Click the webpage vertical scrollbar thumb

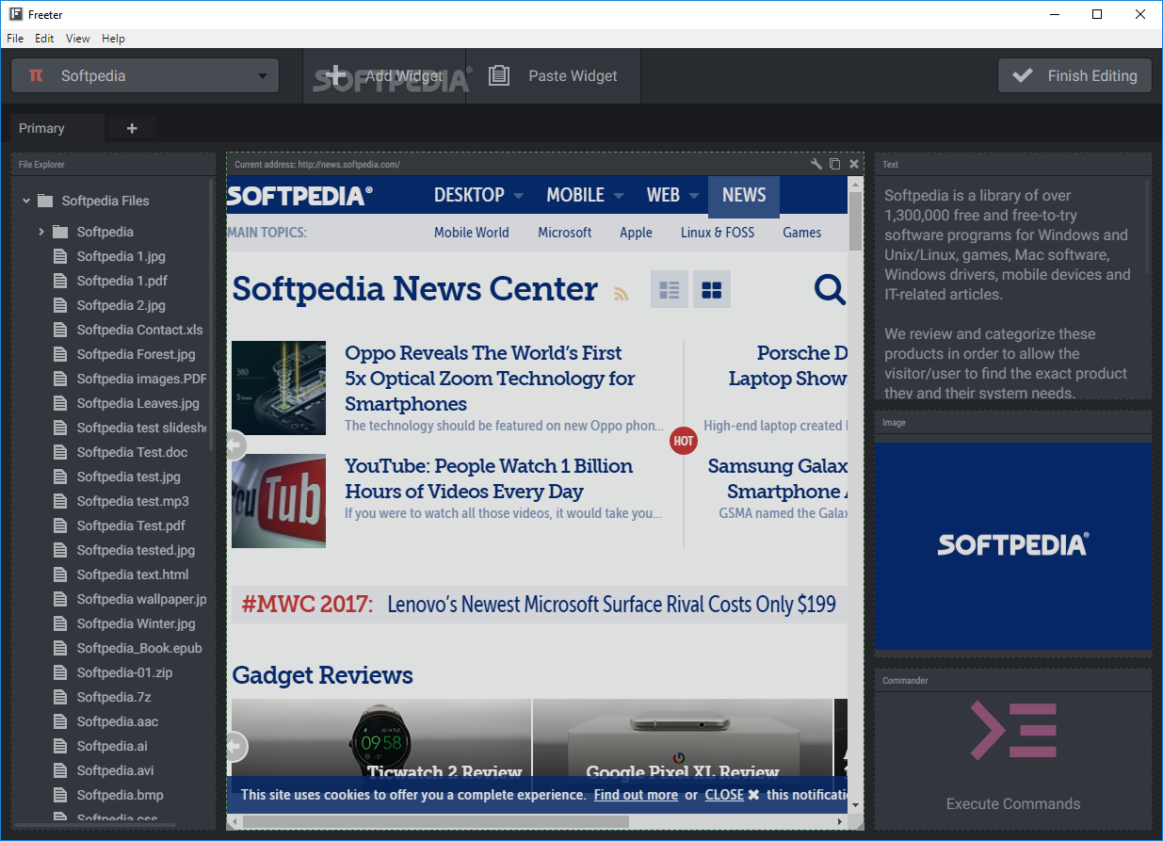tap(855, 220)
